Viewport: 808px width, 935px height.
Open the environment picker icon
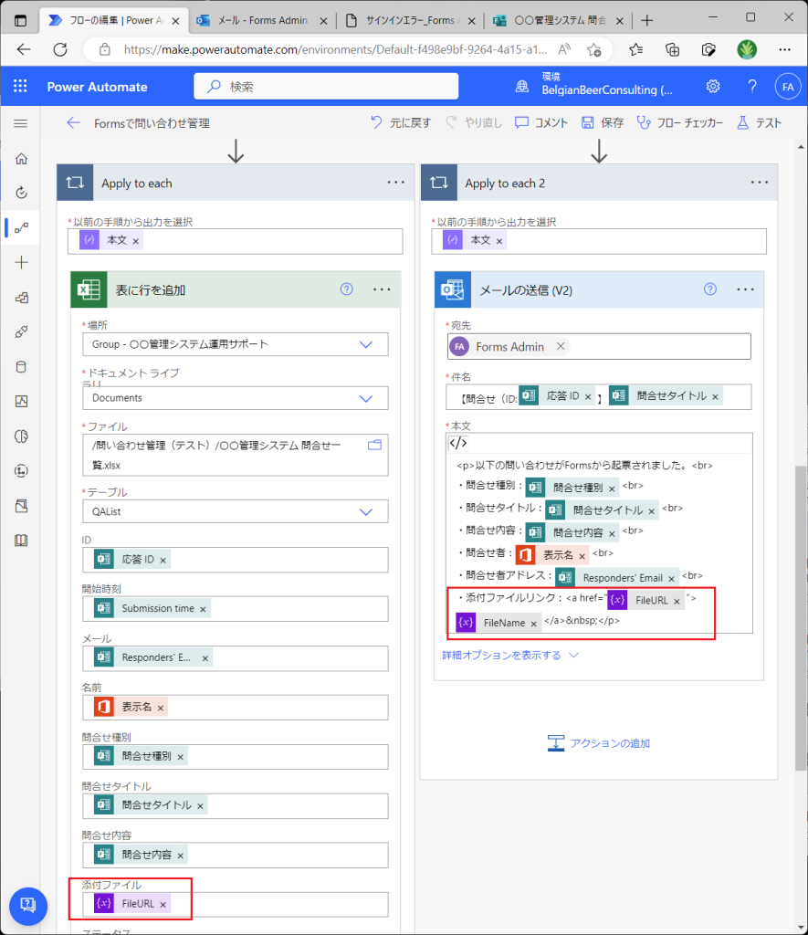521,87
